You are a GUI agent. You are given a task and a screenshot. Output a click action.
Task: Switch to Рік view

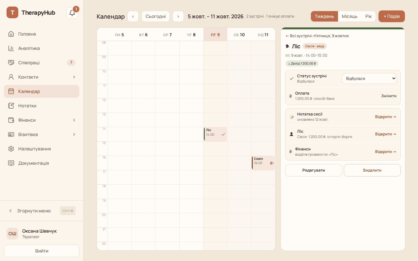[368, 16]
